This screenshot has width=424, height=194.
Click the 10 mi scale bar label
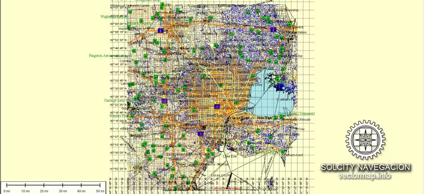pos(25,191)
